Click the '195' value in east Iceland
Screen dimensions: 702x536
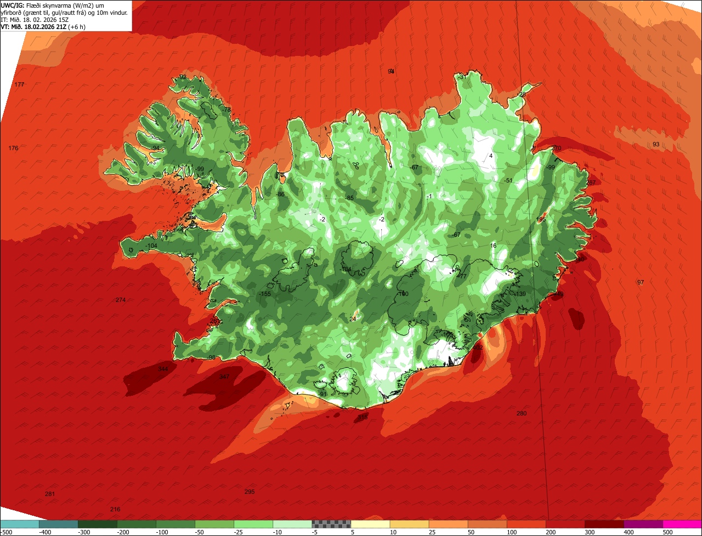[x=541, y=219]
